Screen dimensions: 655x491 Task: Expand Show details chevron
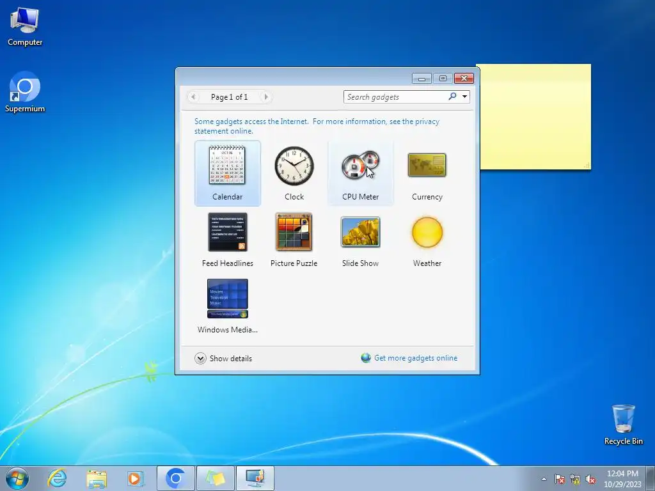coord(200,358)
